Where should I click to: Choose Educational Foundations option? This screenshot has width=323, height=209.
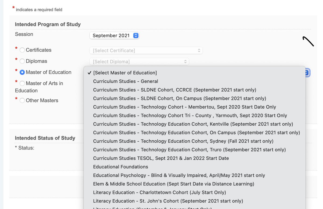(195, 167)
